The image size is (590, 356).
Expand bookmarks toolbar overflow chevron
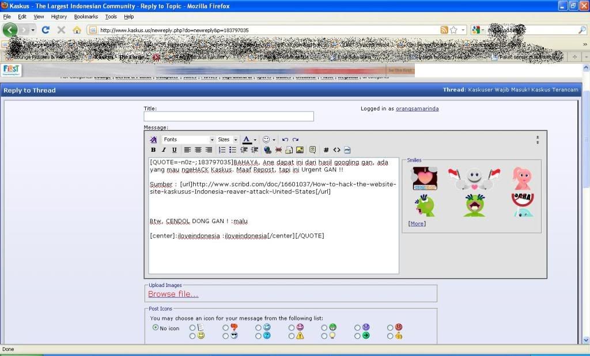[x=585, y=44]
